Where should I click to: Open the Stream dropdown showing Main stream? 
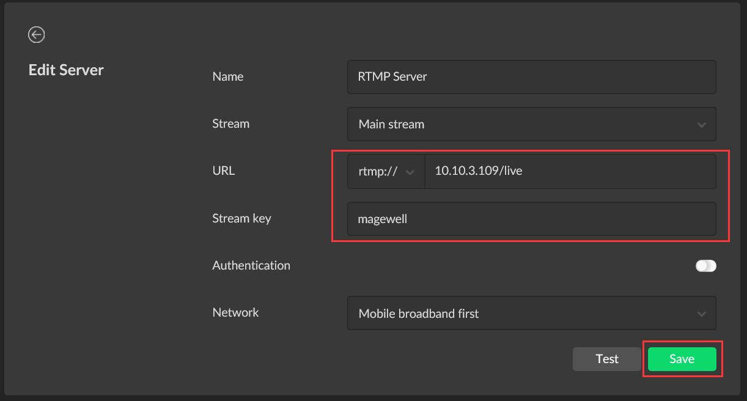pos(531,124)
